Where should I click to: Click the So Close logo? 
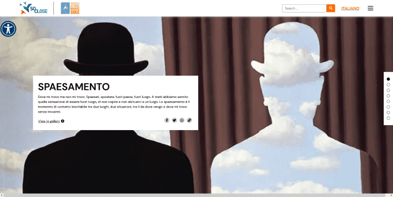click(x=34, y=8)
